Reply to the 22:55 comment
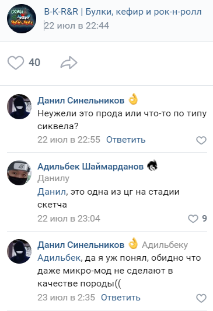Screen dimensions: 213x311 tap(125, 140)
